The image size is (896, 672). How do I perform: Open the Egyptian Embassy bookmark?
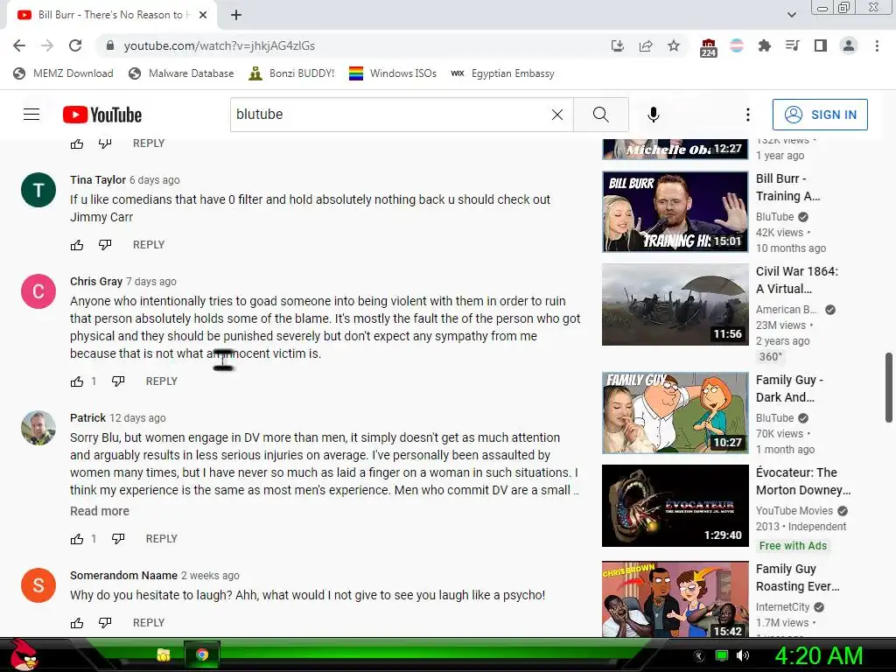[x=503, y=73]
